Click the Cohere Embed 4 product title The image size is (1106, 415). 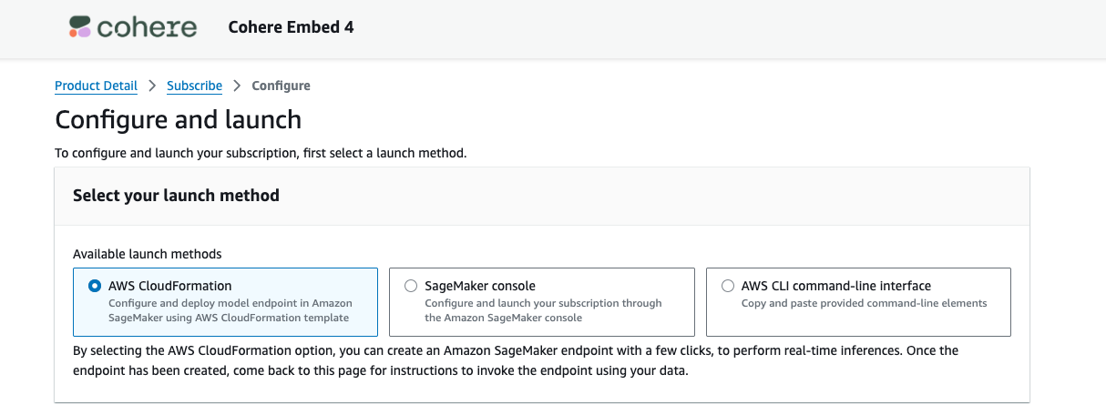(x=291, y=27)
